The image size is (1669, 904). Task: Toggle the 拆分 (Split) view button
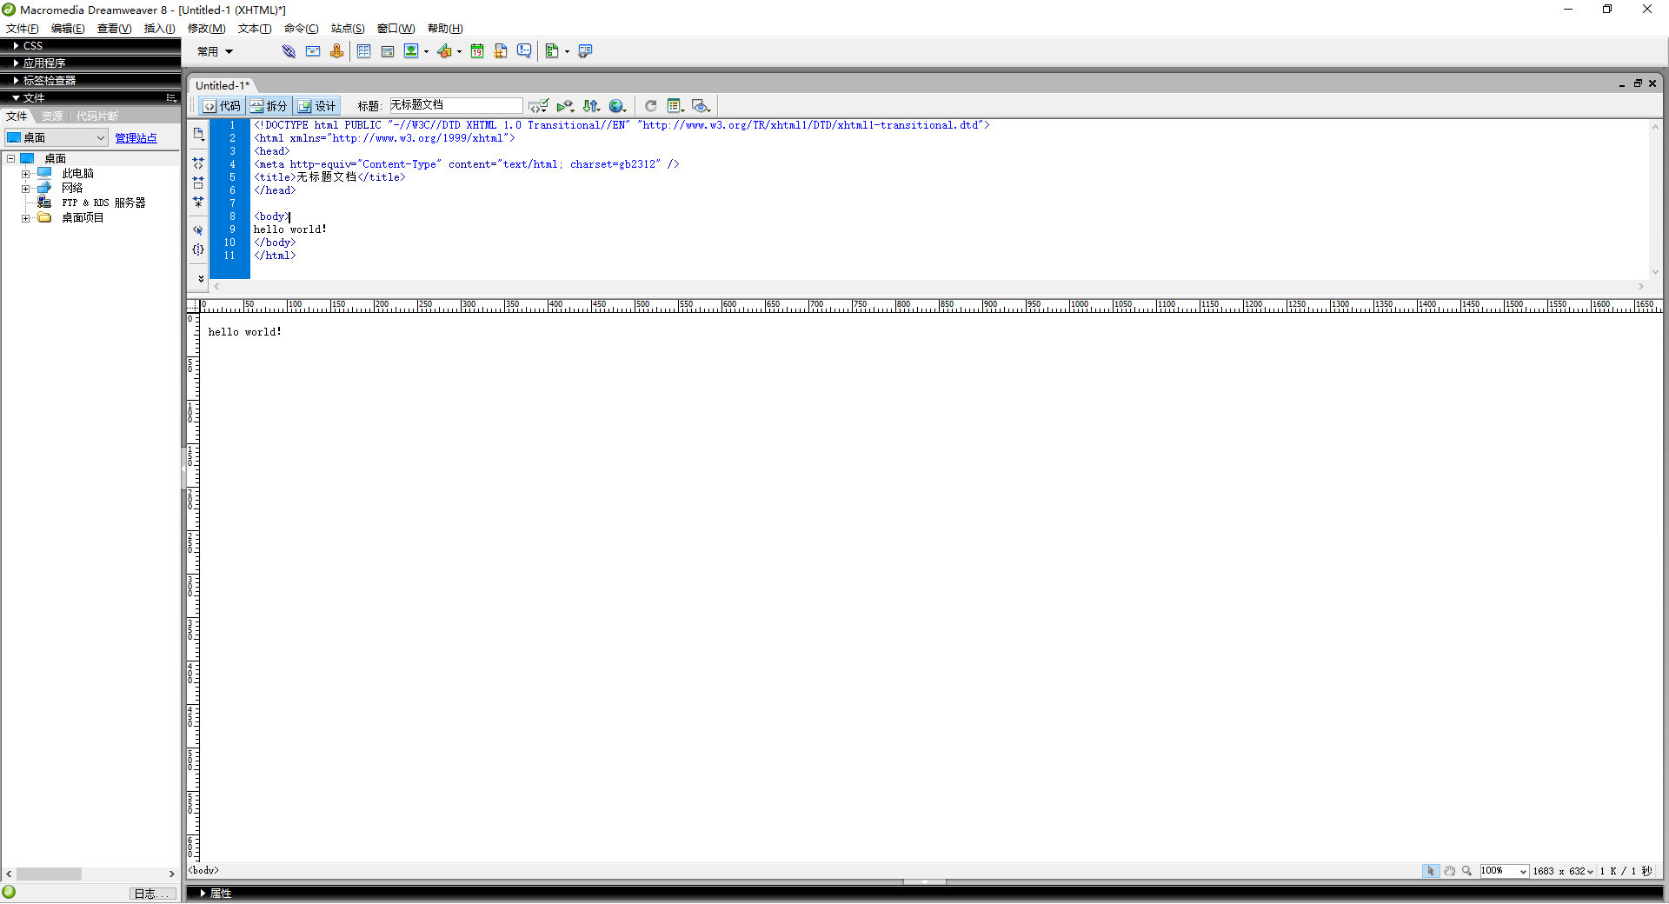pyautogui.click(x=269, y=106)
